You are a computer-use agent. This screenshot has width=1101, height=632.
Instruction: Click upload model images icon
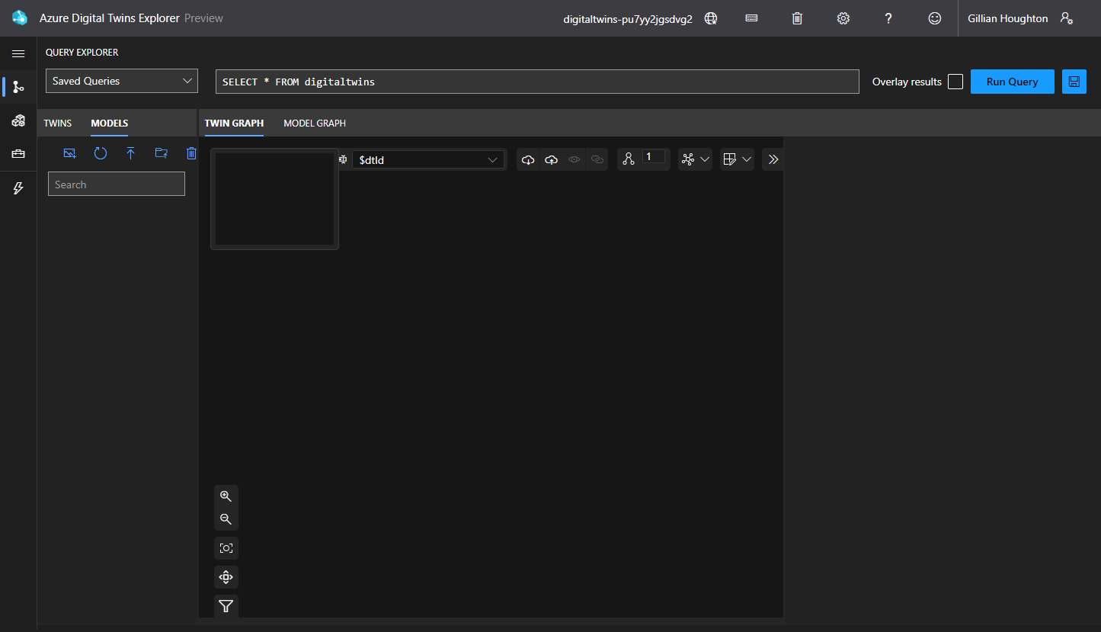click(x=70, y=153)
